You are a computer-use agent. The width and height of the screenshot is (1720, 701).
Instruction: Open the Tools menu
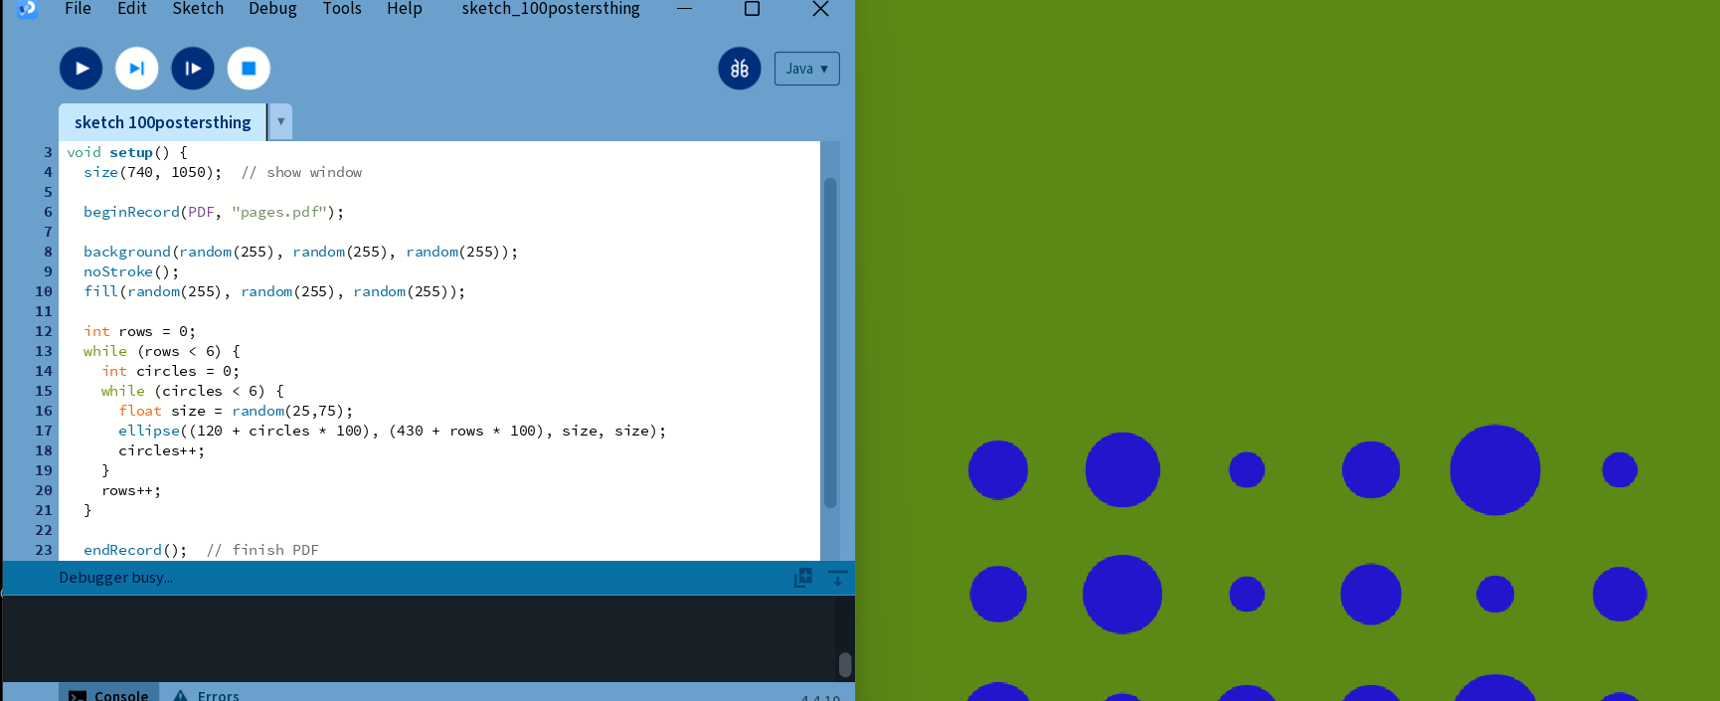pyautogui.click(x=342, y=9)
